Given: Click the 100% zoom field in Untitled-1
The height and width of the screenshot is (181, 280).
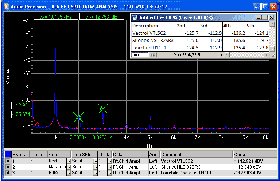Looking at the screenshot, I should click(140, 55).
